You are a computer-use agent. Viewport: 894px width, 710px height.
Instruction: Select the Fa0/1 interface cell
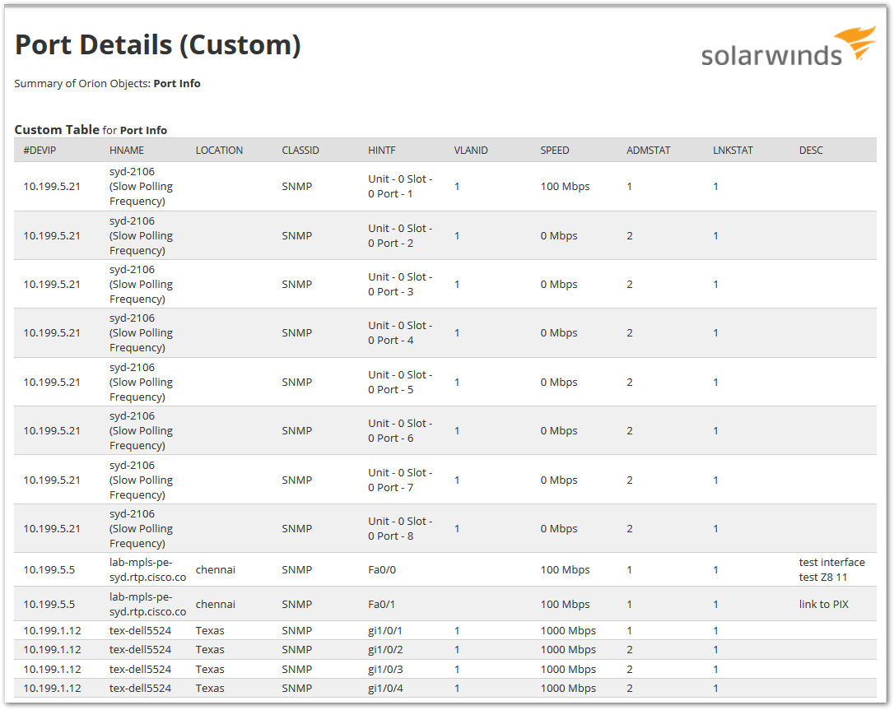click(x=382, y=604)
